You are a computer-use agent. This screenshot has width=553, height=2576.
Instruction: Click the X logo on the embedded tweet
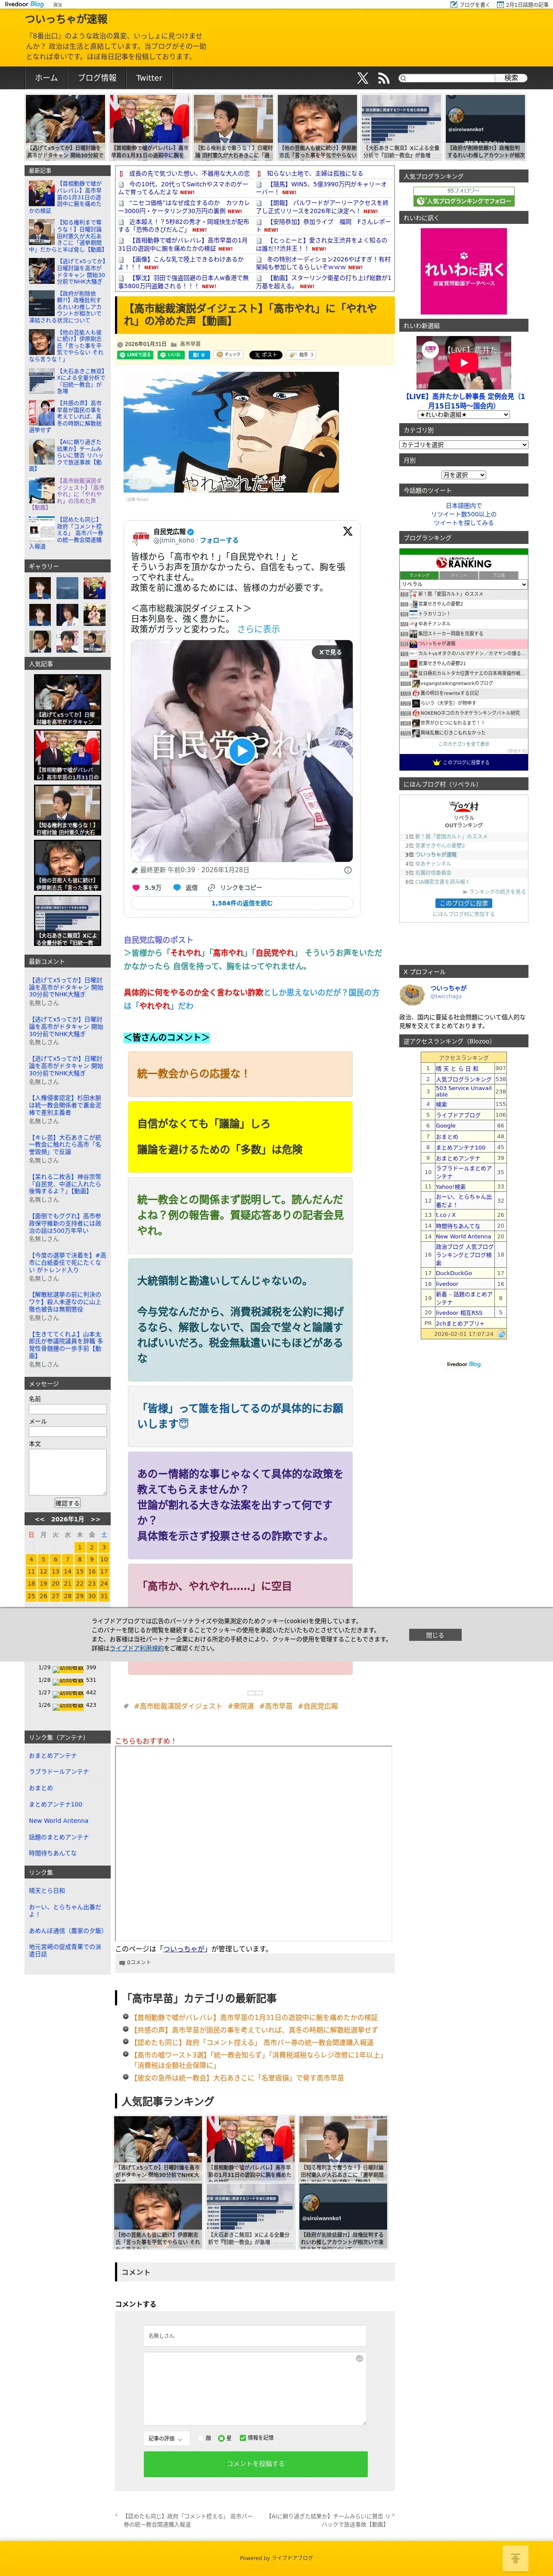[348, 531]
